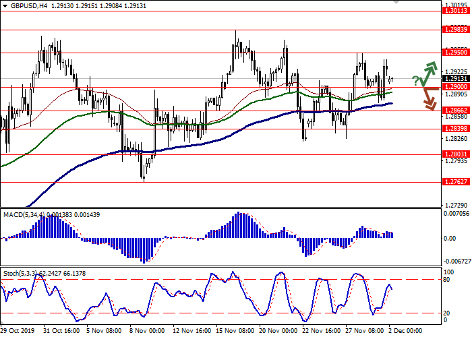The height and width of the screenshot is (337, 472).
Task: Click the 1.29500 resistance price label
Action: (x=455, y=53)
